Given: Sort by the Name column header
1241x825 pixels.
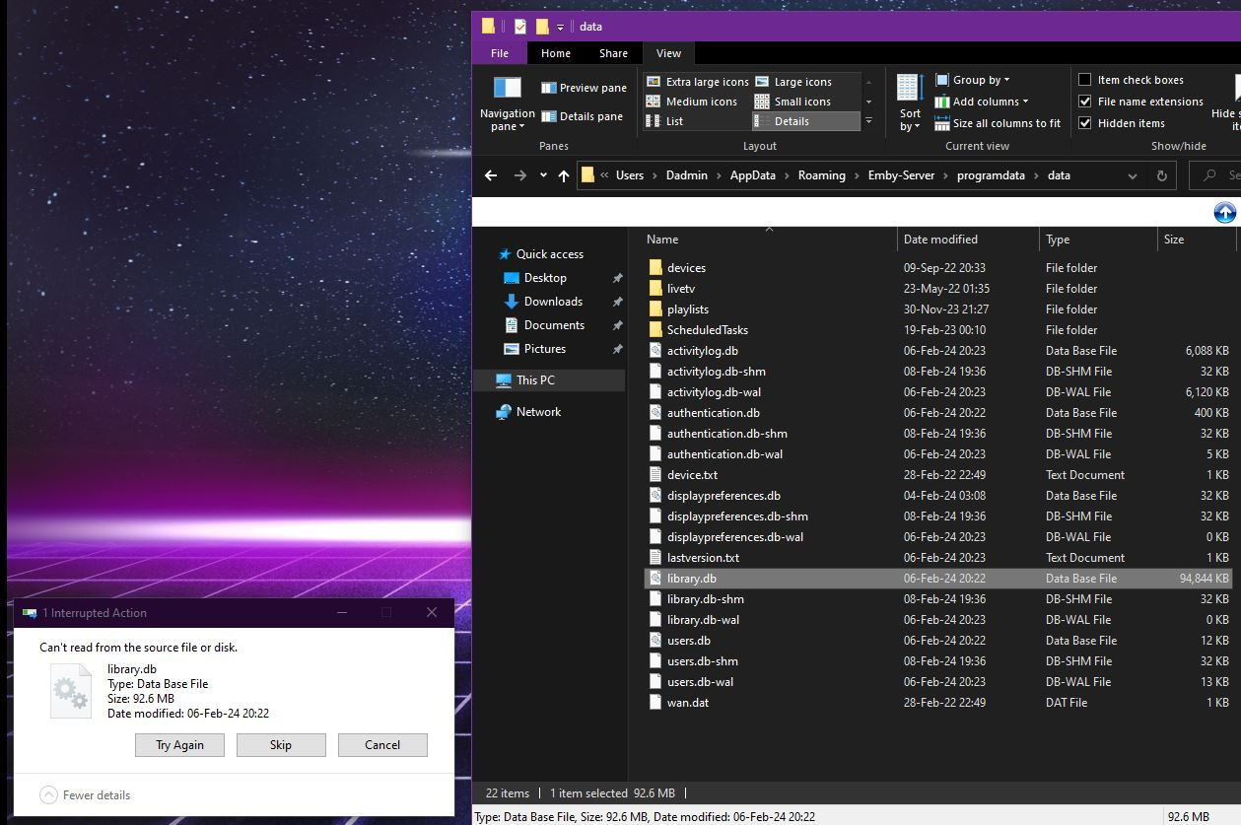Looking at the screenshot, I should tap(662, 240).
